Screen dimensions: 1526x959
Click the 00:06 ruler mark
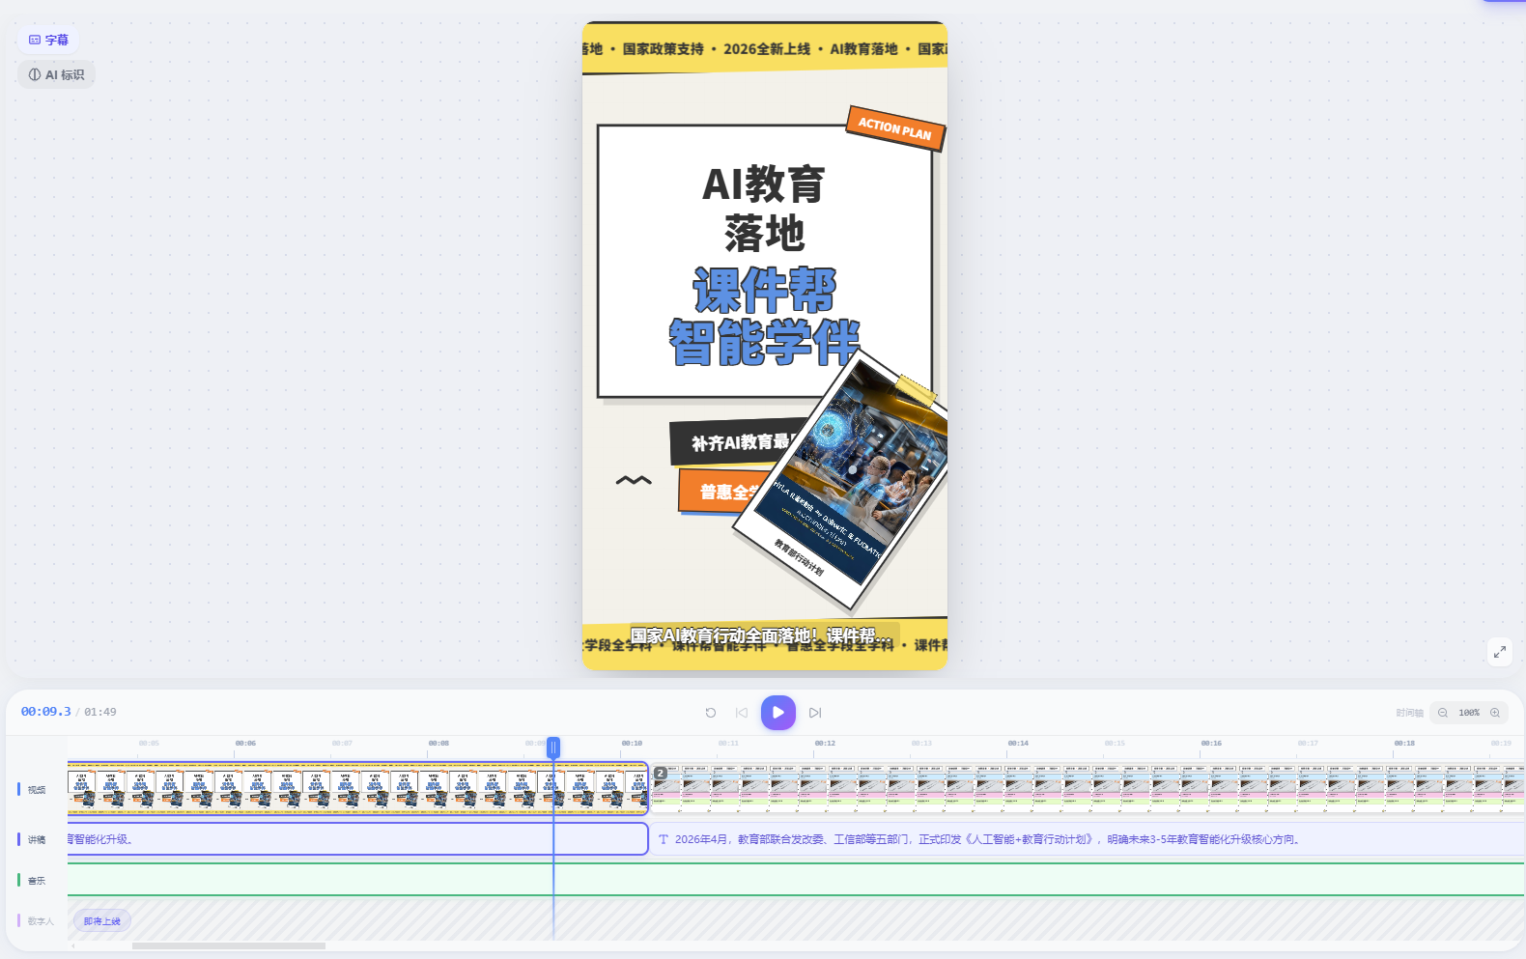click(245, 744)
